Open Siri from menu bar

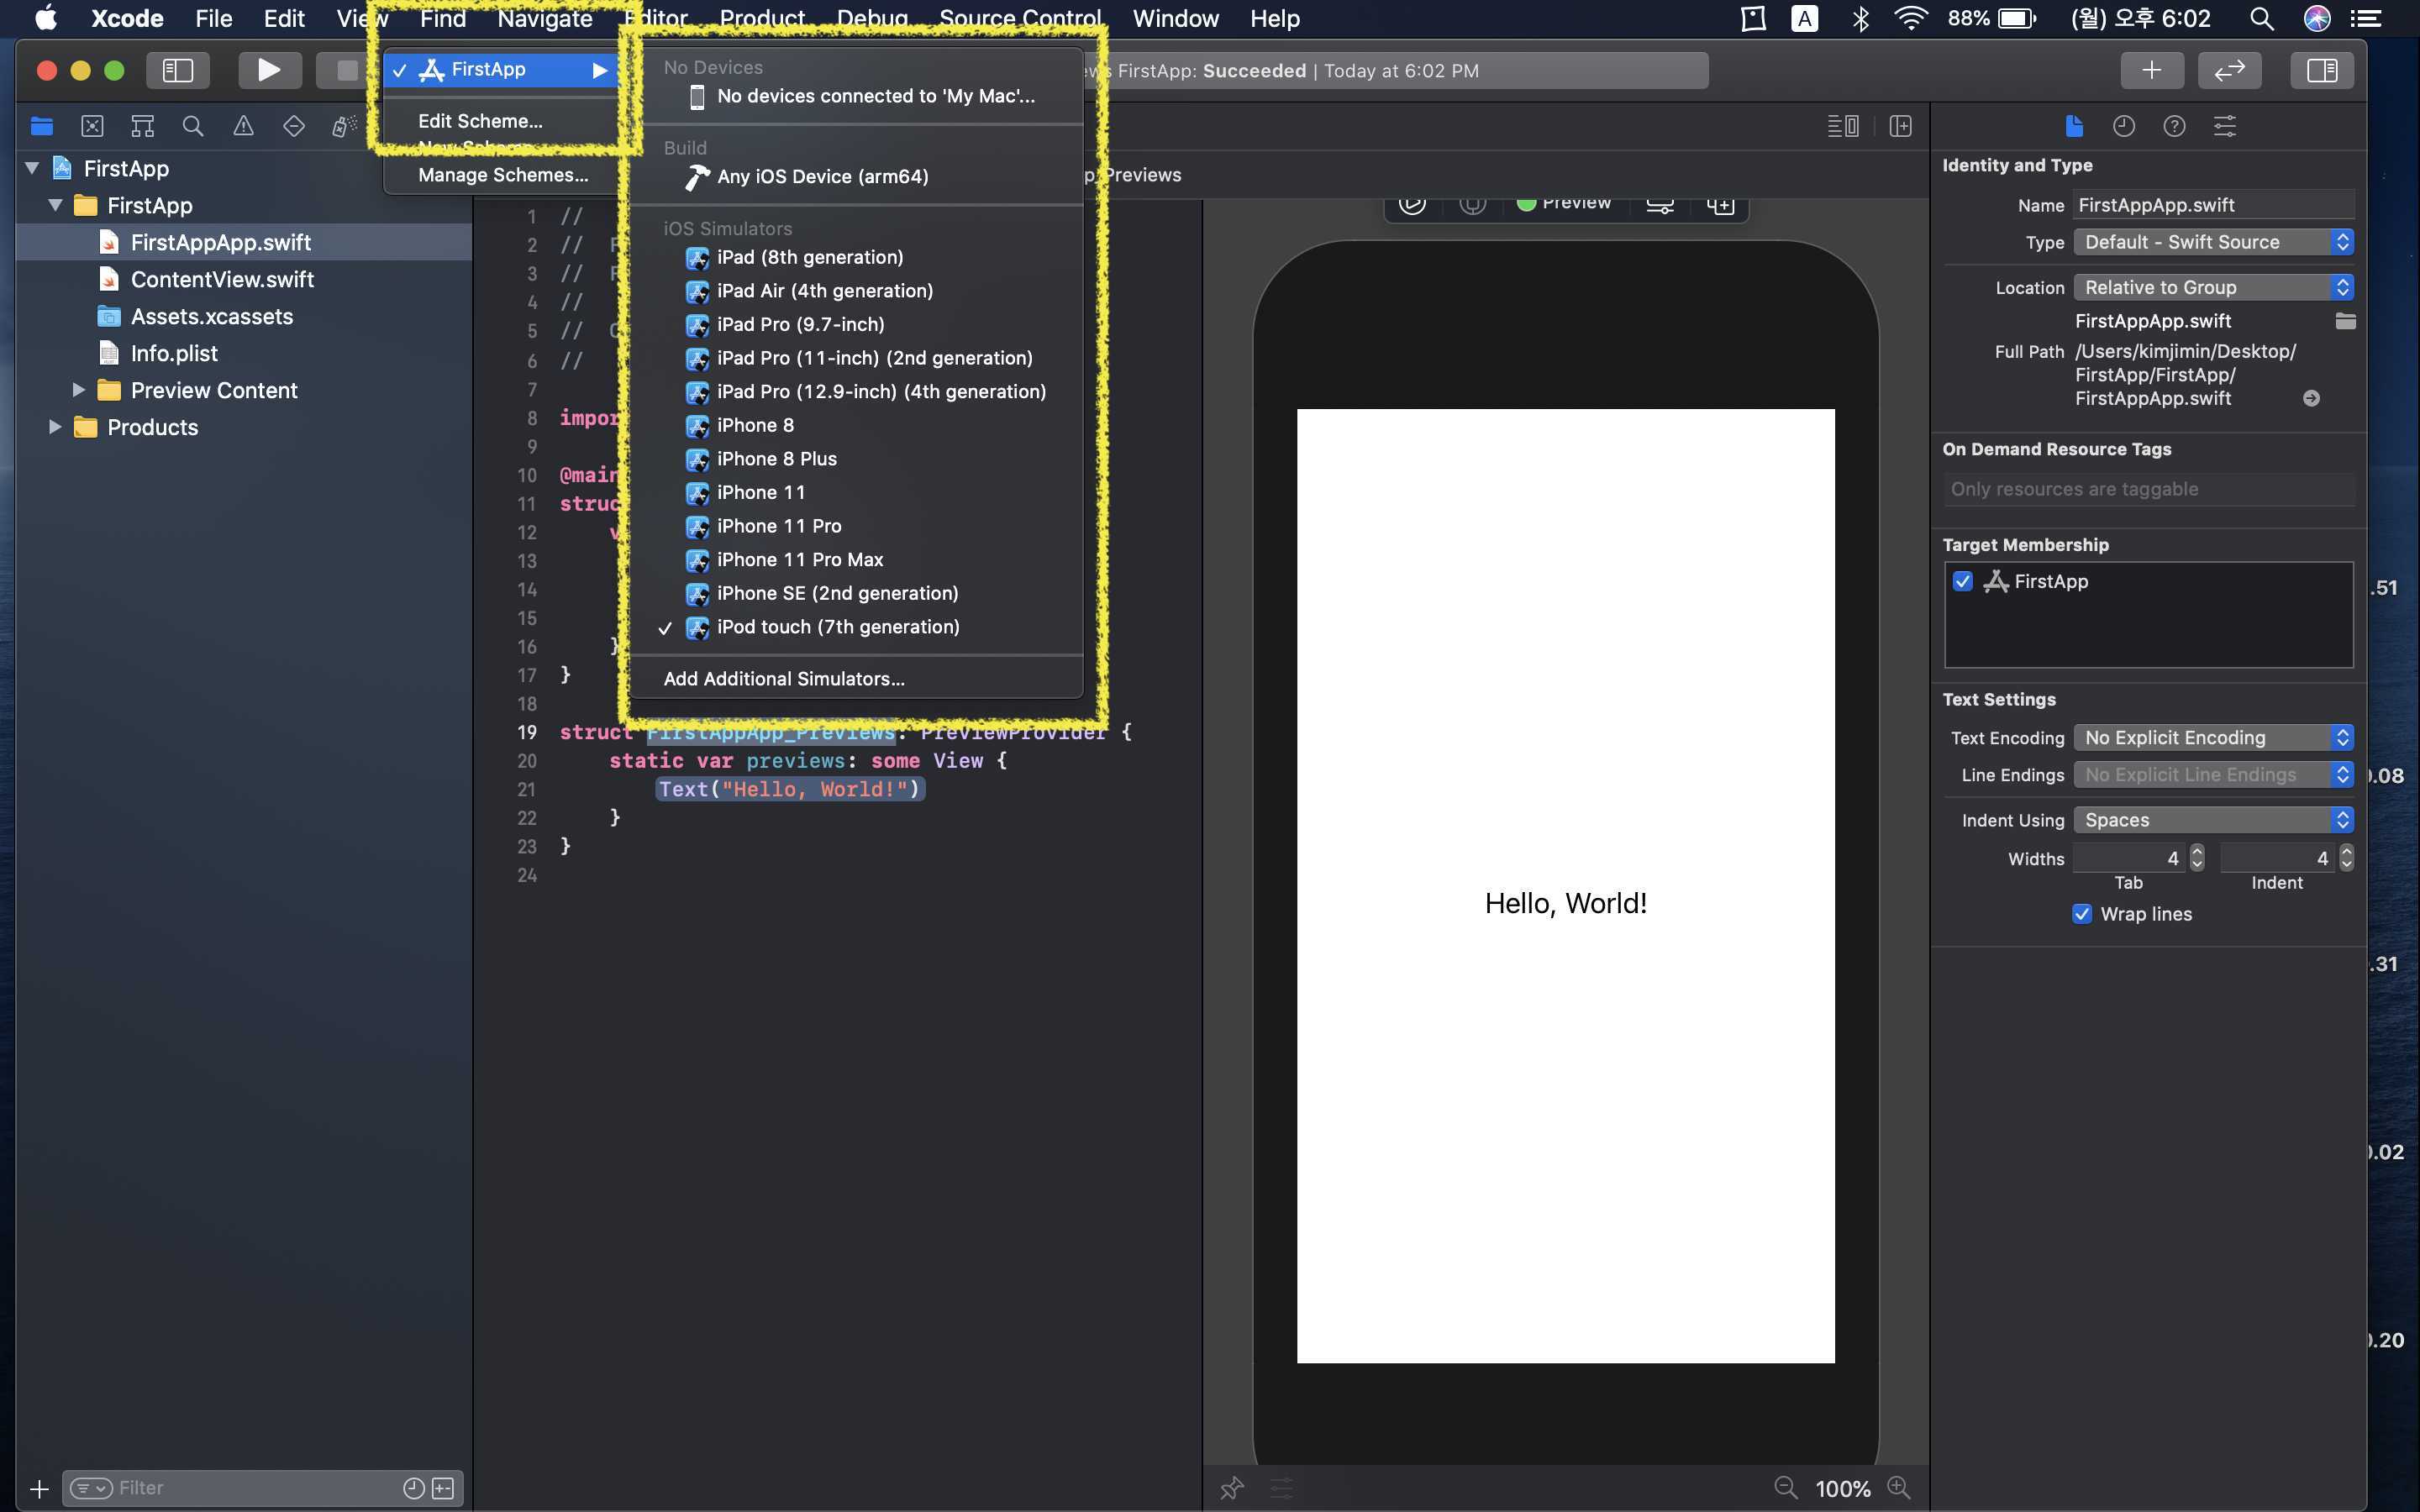(2317, 19)
